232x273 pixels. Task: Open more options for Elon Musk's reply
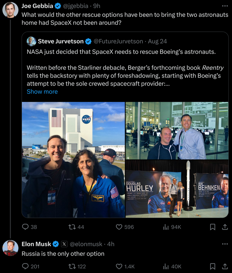225,244
